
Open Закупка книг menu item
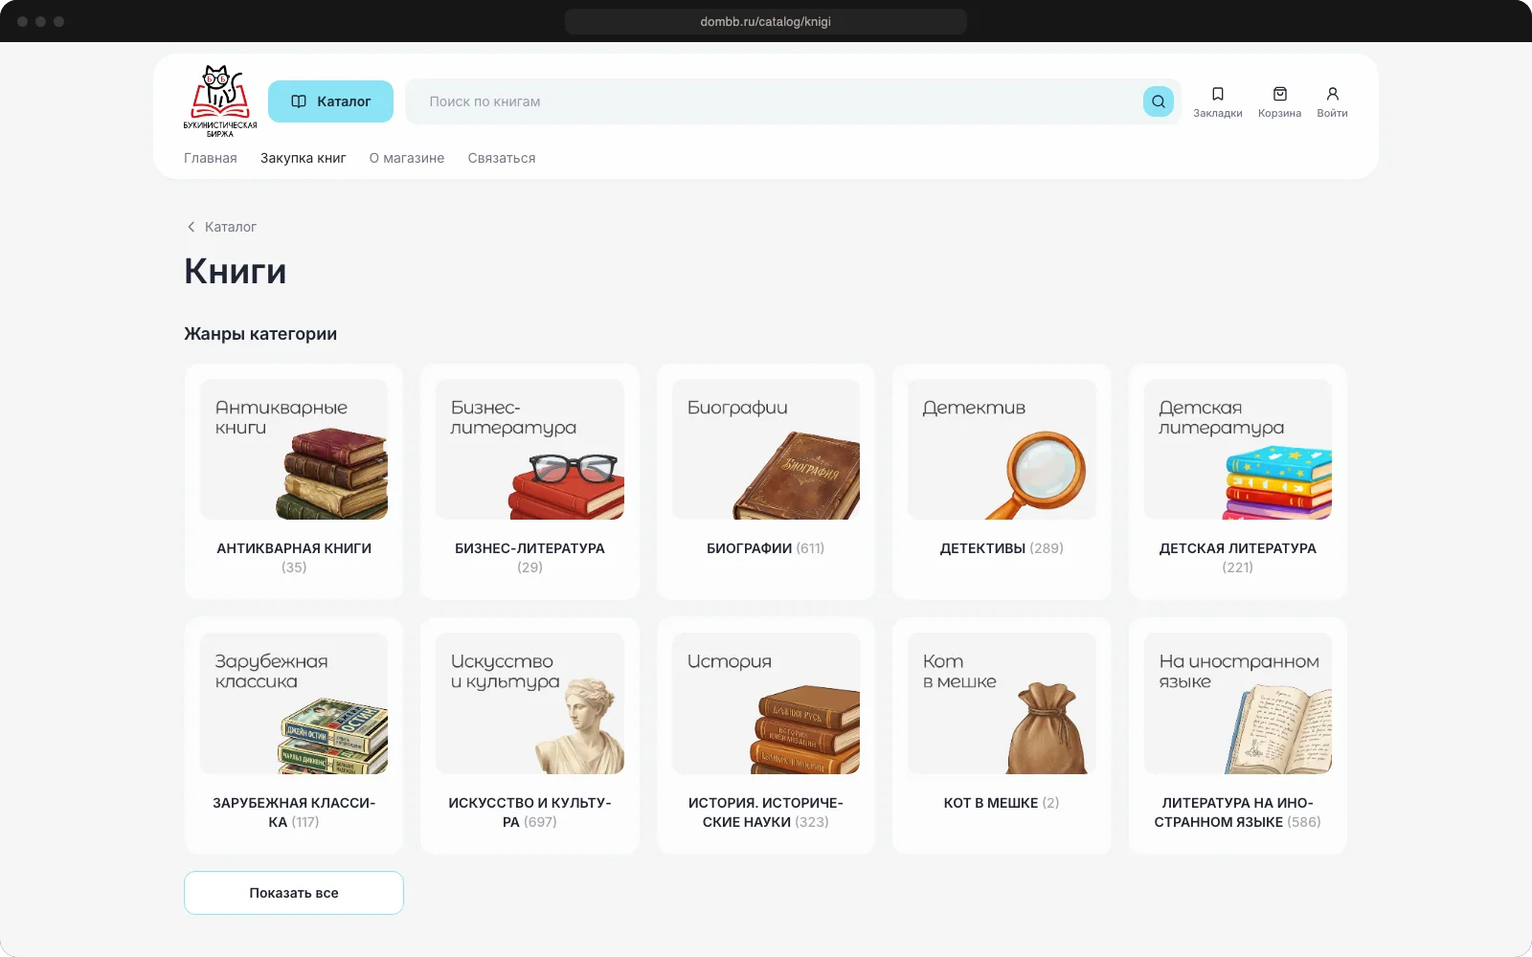click(x=304, y=158)
